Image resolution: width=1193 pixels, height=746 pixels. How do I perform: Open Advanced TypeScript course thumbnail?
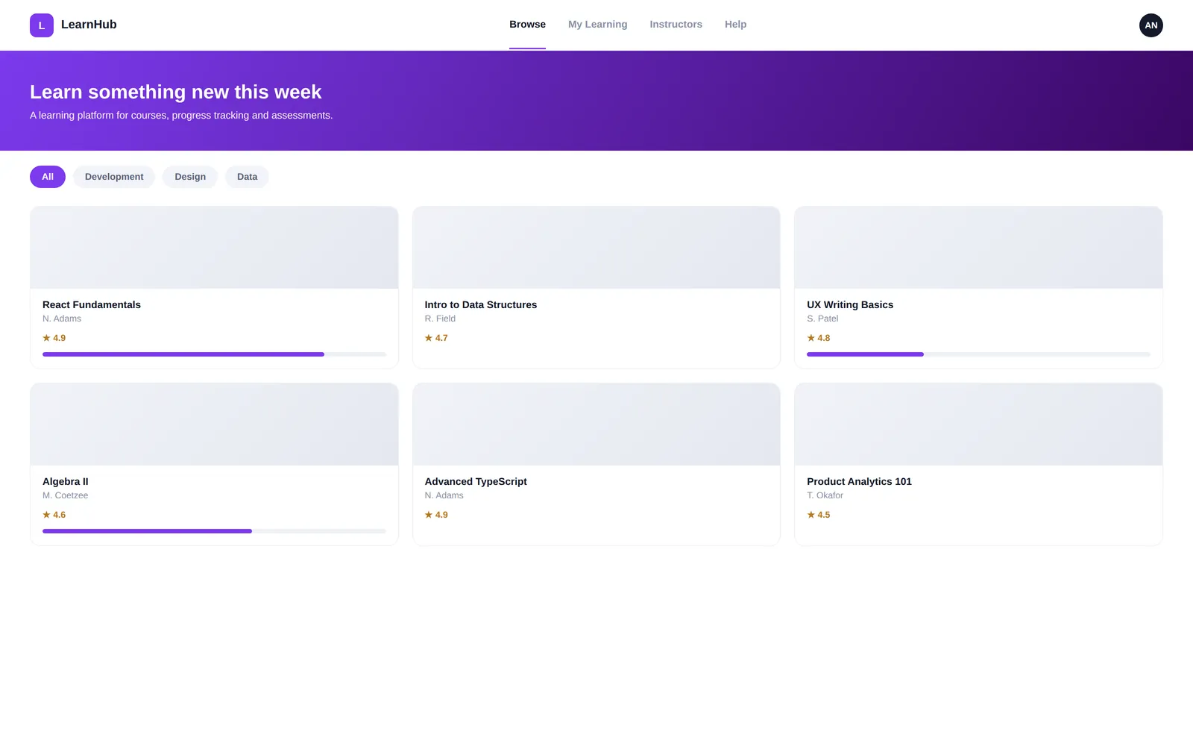point(596,424)
